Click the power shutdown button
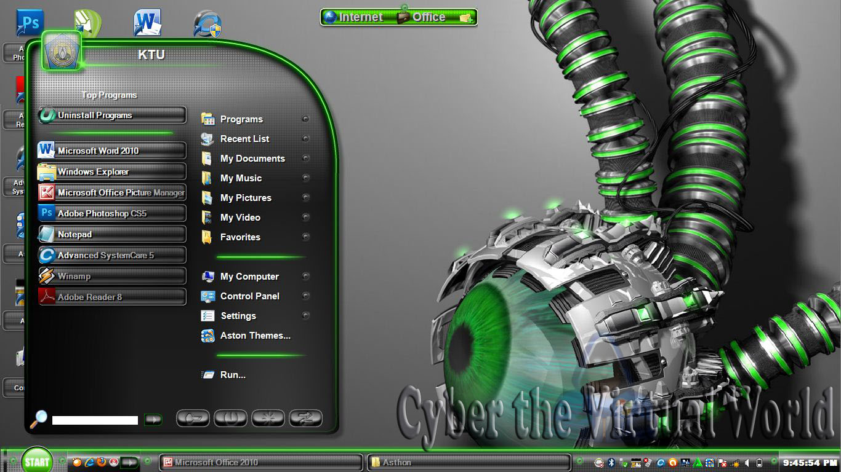The width and height of the screenshot is (841, 472). click(230, 419)
